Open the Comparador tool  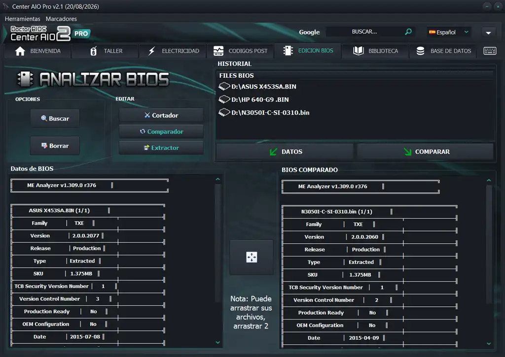[161, 131]
